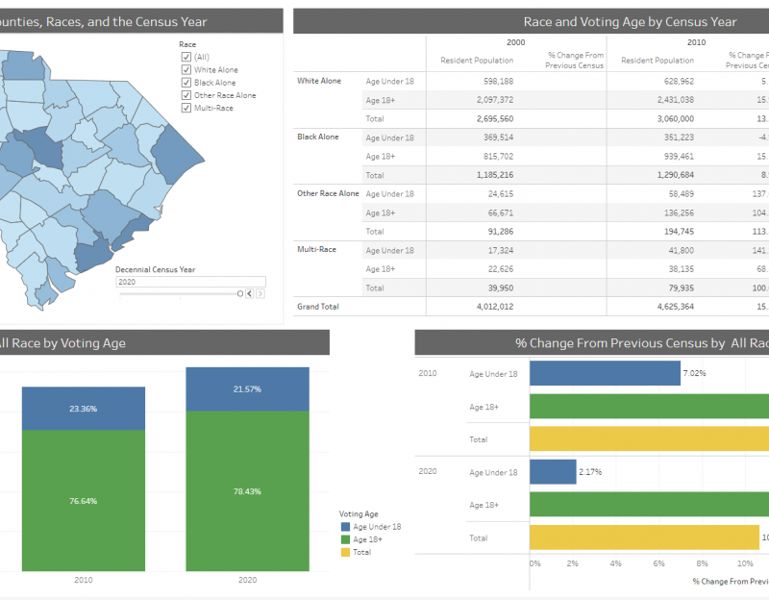Click the grand total 4,012,012
The height and width of the screenshot is (600, 769).
(x=495, y=307)
